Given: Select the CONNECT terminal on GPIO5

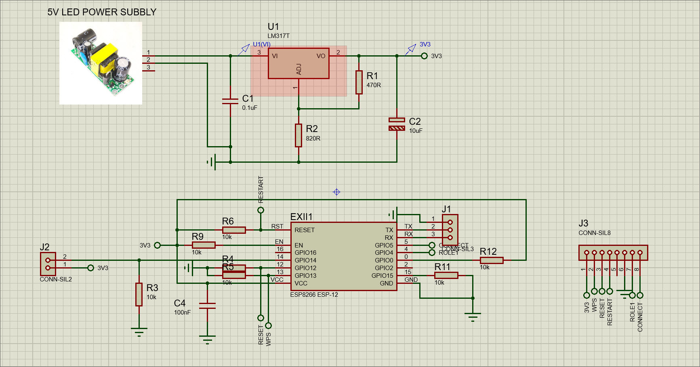Looking at the screenshot, I should pyautogui.click(x=432, y=245).
